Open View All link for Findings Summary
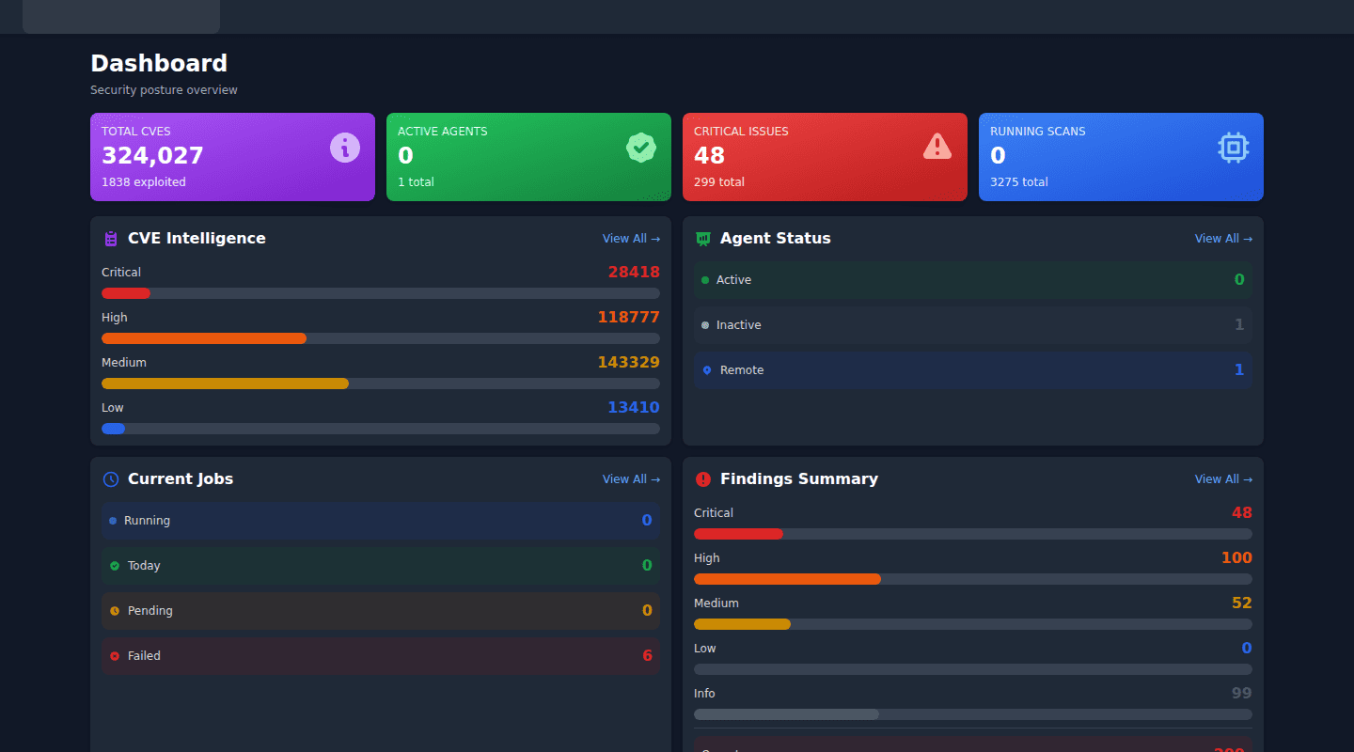Image resolution: width=1354 pixels, height=752 pixels. click(x=1223, y=479)
